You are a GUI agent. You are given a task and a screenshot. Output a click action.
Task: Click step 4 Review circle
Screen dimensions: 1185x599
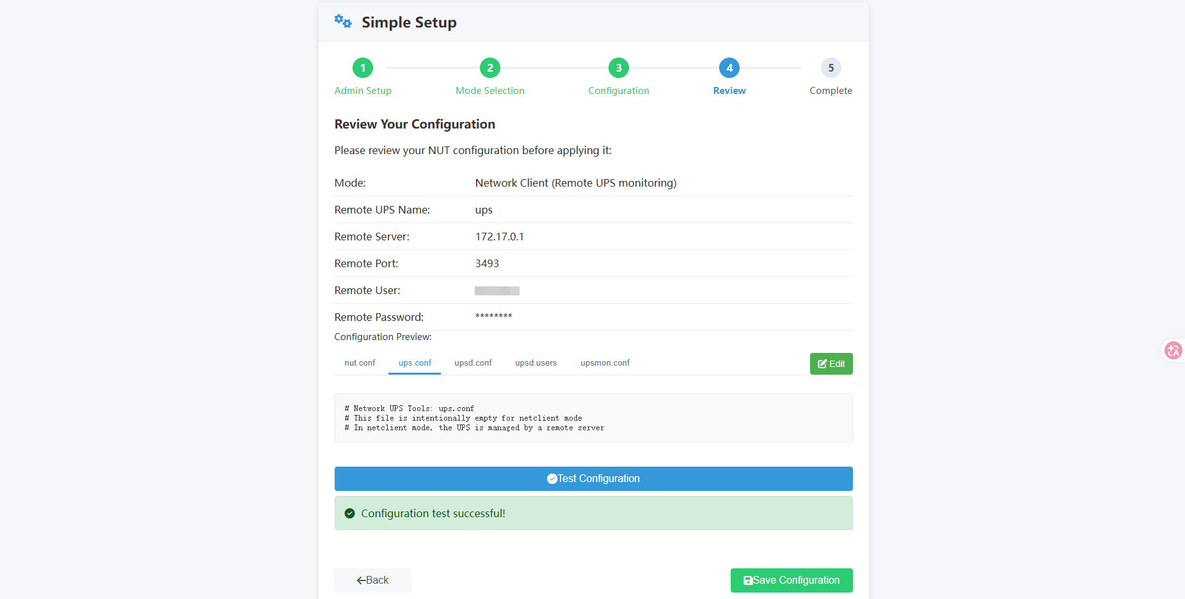click(729, 68)
